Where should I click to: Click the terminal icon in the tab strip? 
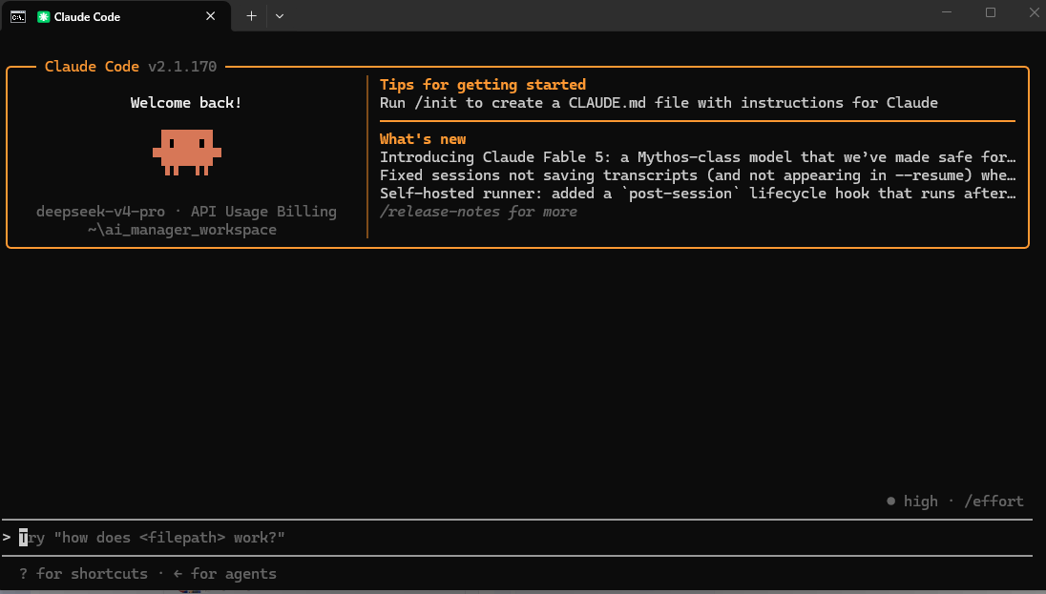18,16
